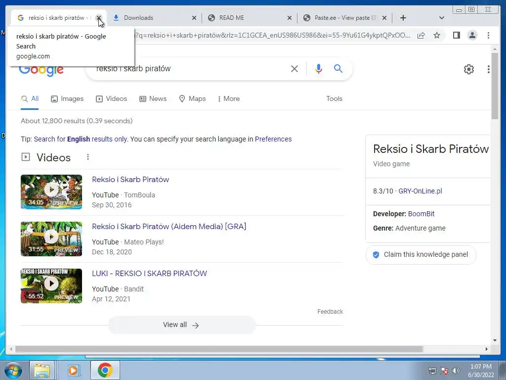Click the address bar URL
Screen dimensions: 506x380
point(273,35)
